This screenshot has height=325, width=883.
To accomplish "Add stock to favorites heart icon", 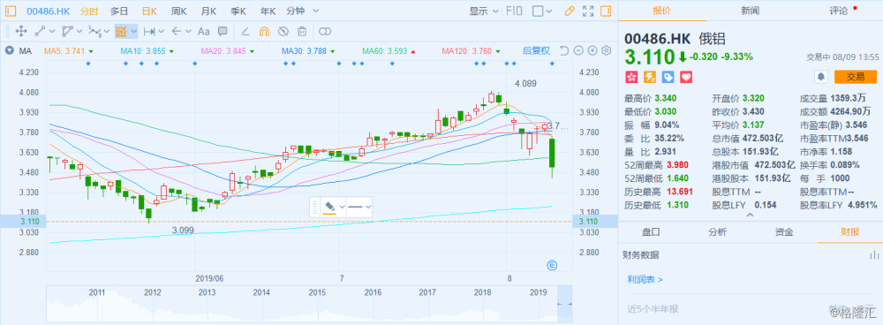I will [x=686, y=77].
